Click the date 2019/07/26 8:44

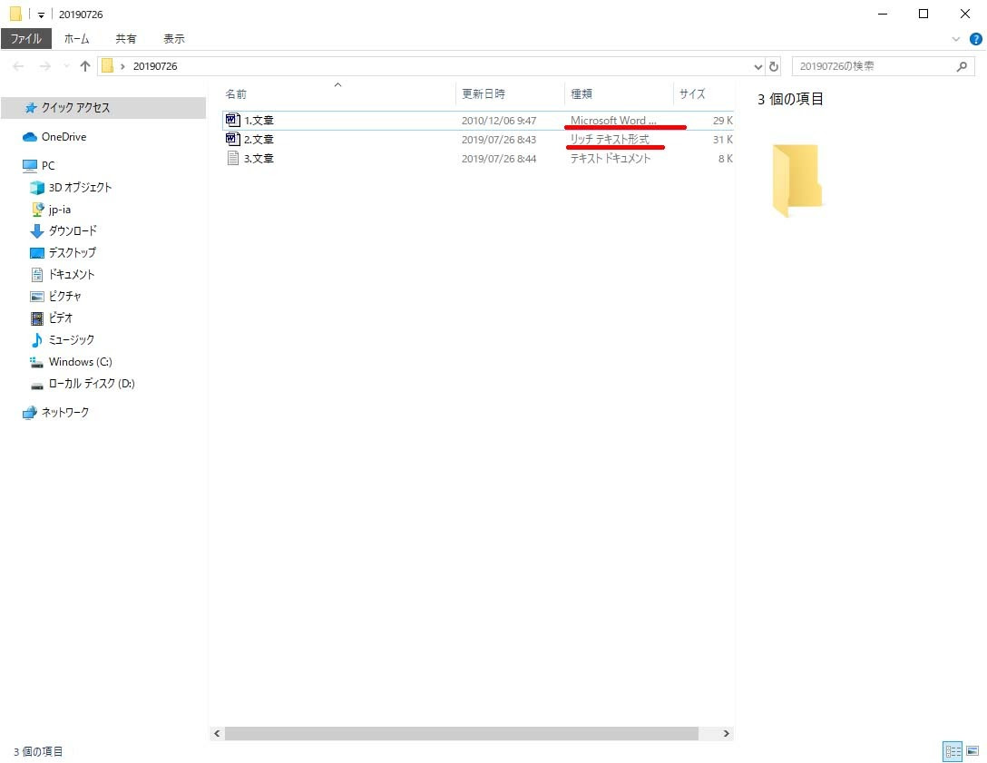coord(499,159)
